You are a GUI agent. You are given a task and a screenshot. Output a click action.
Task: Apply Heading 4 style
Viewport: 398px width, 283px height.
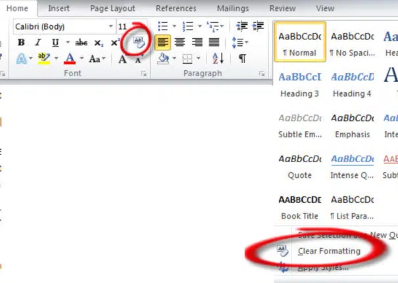pos(353,85)
